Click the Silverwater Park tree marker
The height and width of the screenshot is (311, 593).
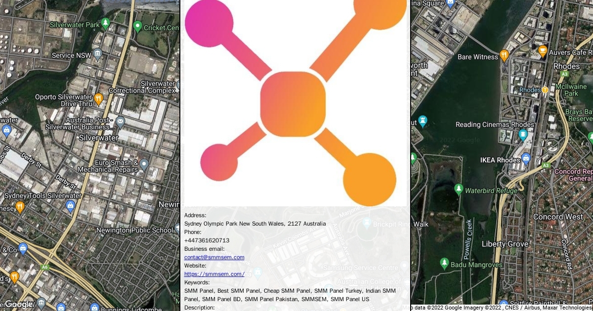tap(105, 24)
